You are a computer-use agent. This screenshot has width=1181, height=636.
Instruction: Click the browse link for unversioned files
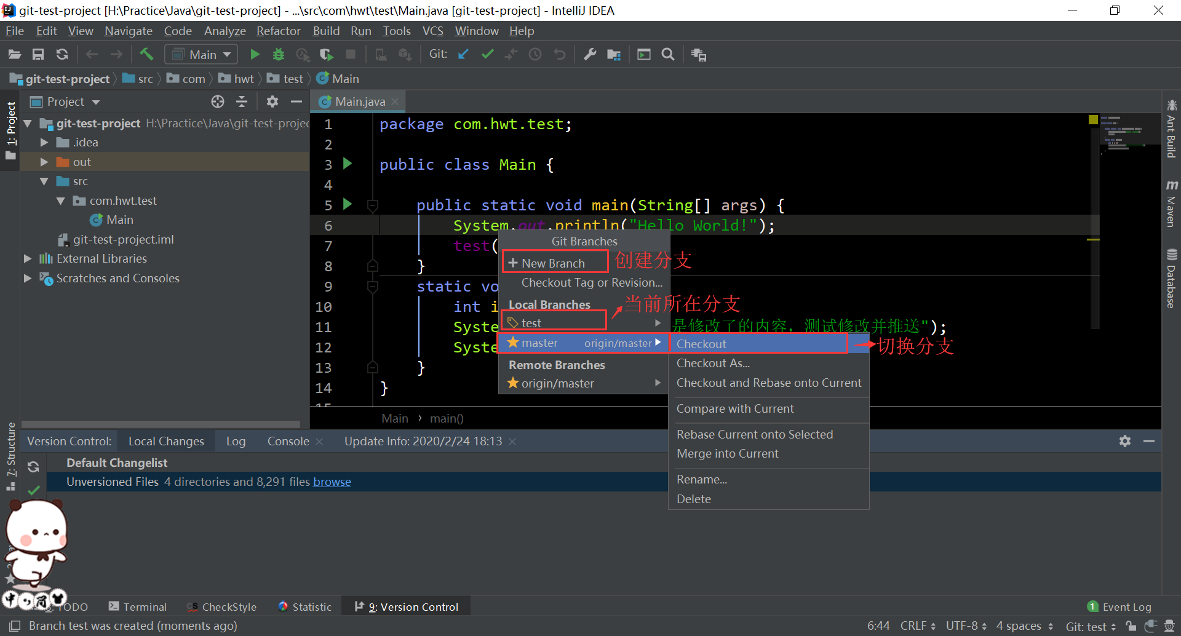coord(332,482)
